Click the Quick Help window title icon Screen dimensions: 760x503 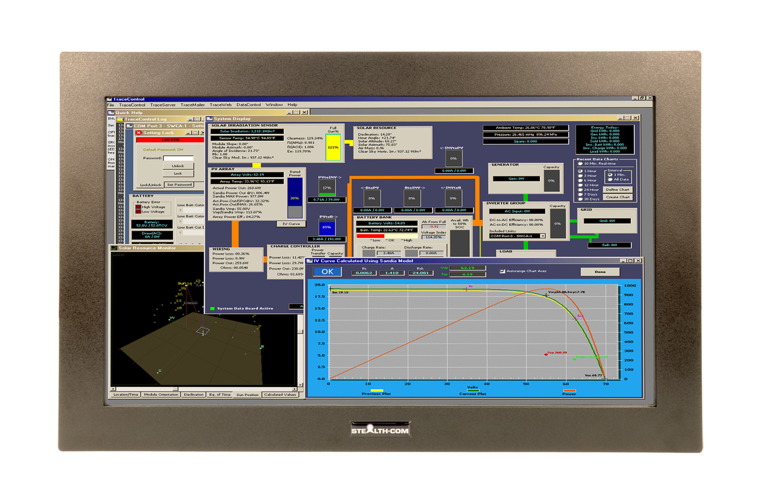[111, 112]
